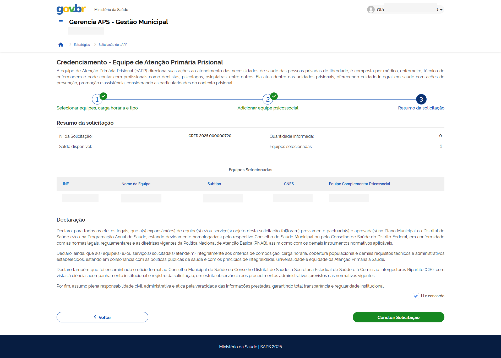501x358 pixels.
Task: Click the Subtipo column header
Action: pos(214,184)
